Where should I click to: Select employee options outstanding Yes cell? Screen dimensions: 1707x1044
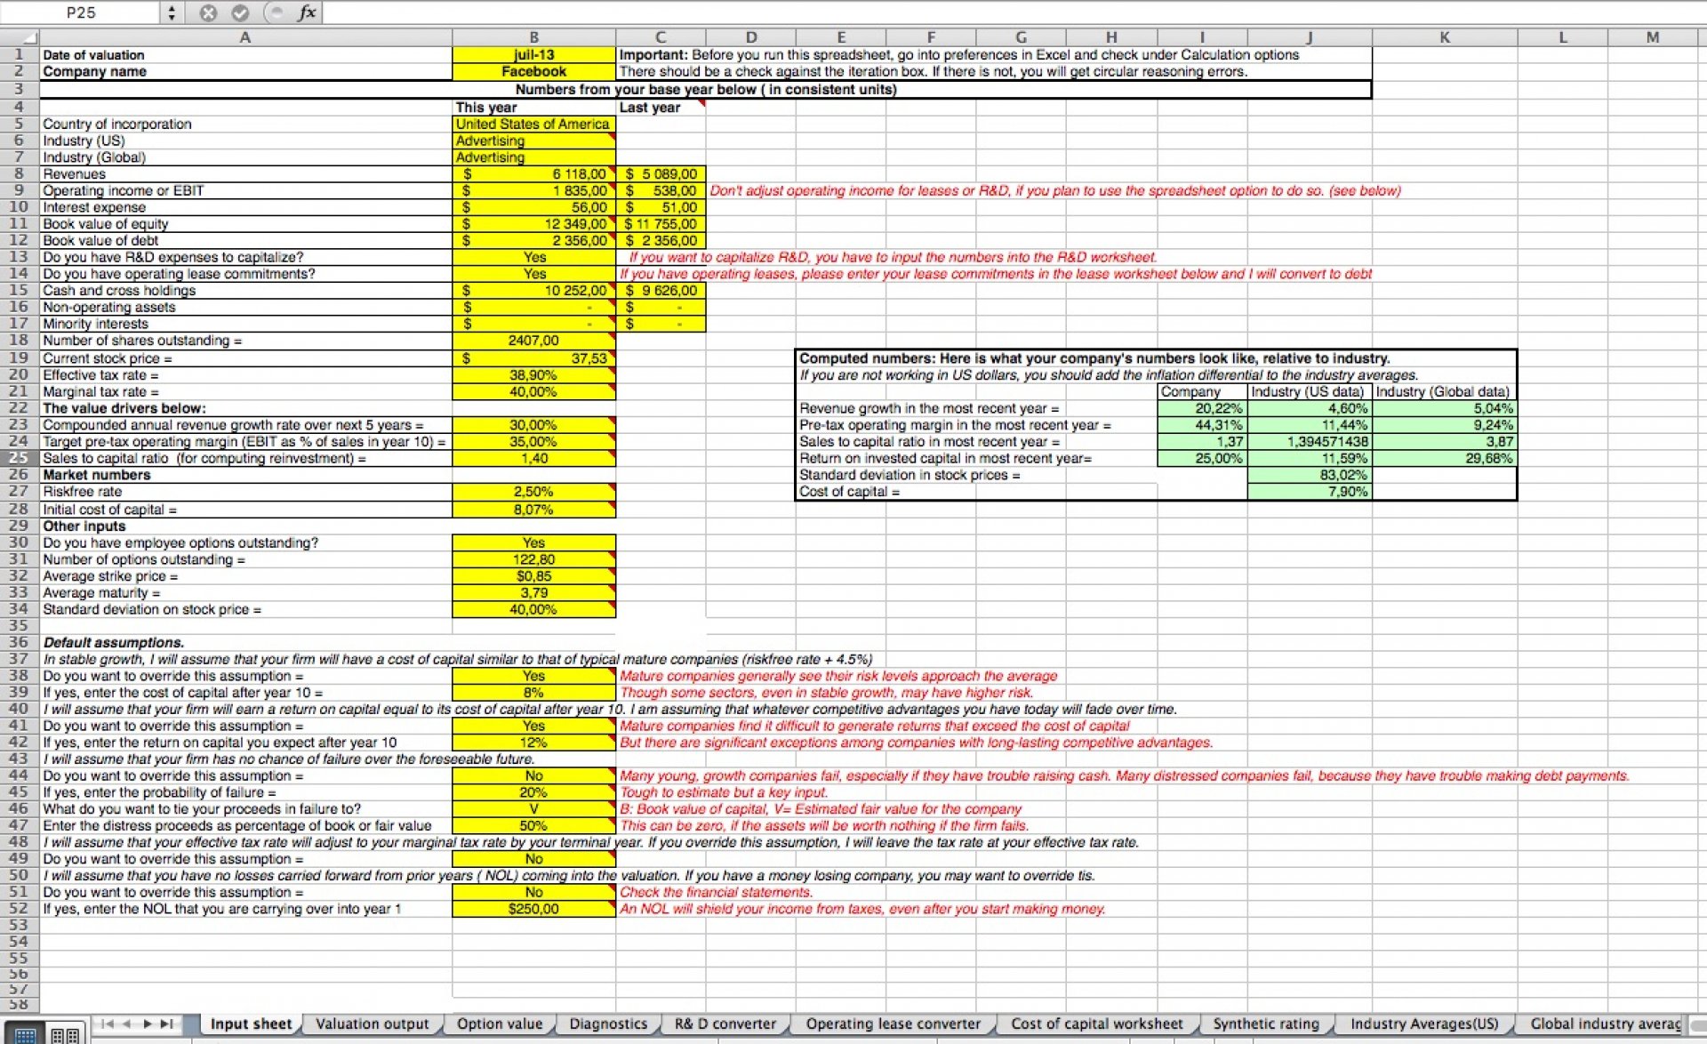pos(533,542)
